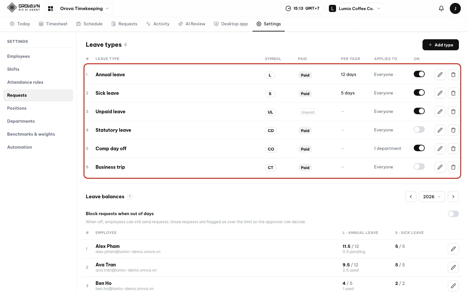Edit Ben Ho's leave balance
468x292 pixels.
pos(453,286)
